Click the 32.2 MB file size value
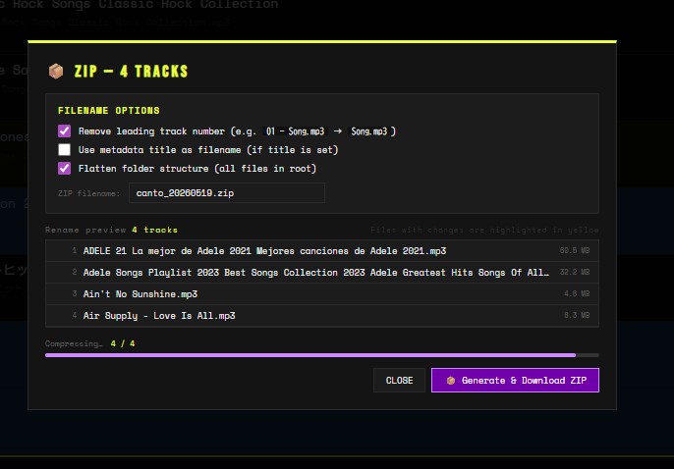The image size is (674, 469). tap(574, 272)
